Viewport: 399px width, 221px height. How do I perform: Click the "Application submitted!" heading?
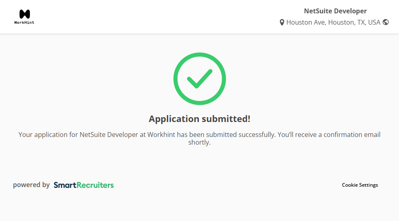pyautogui.click(x=199, y=119)
